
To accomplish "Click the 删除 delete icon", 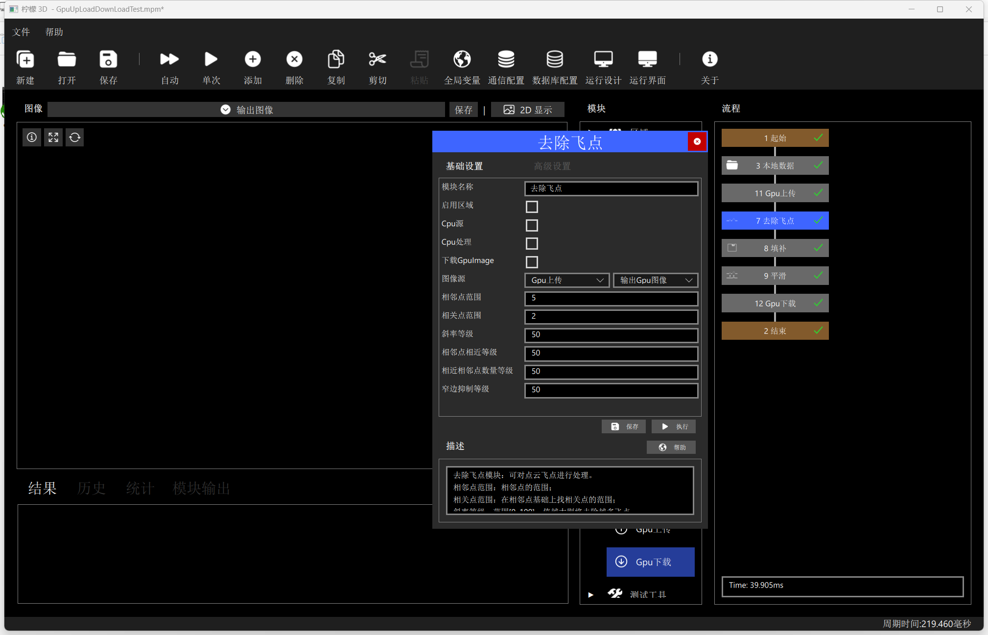I will (294, 59).
